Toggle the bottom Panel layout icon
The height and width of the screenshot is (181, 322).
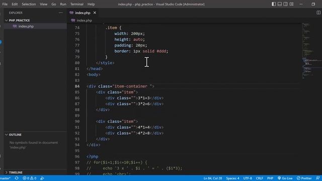(x=280, y=4)
